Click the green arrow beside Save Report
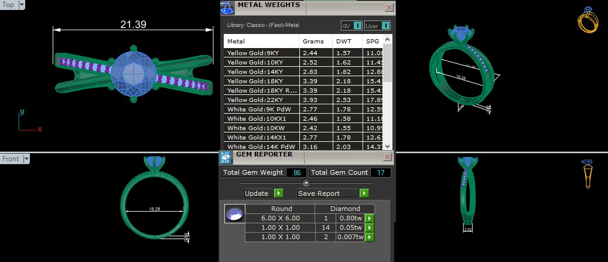 [x=364, y=193]
